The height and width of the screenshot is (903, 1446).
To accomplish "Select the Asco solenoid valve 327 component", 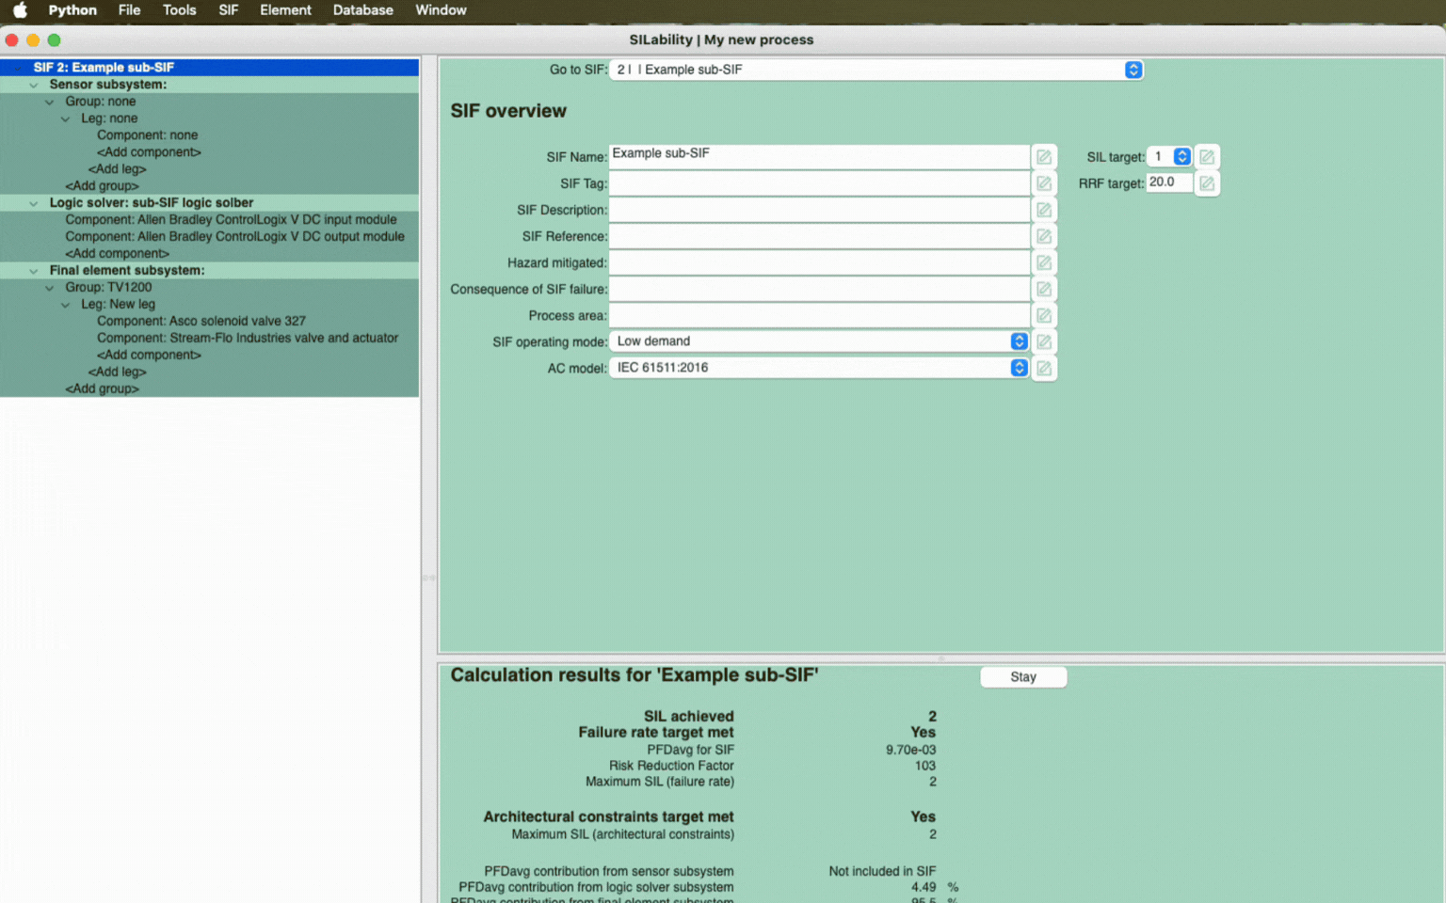I will click(201, 321).
